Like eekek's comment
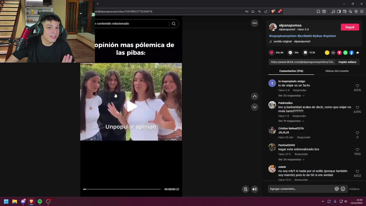Image resolution: width=366 pixels, height=206 pixels. pyautogui.click(x=357, y=171)
